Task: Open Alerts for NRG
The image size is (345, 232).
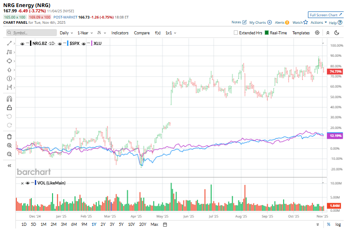Action: click(282, 22)
